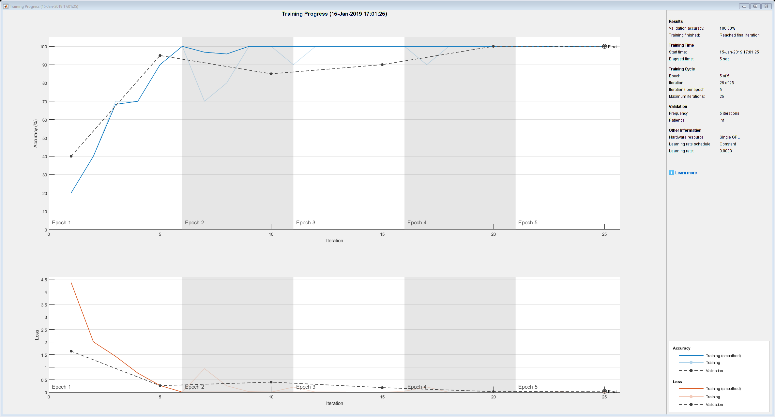
Task: Open the Learn more link
Action: click(x=686, y=173)
